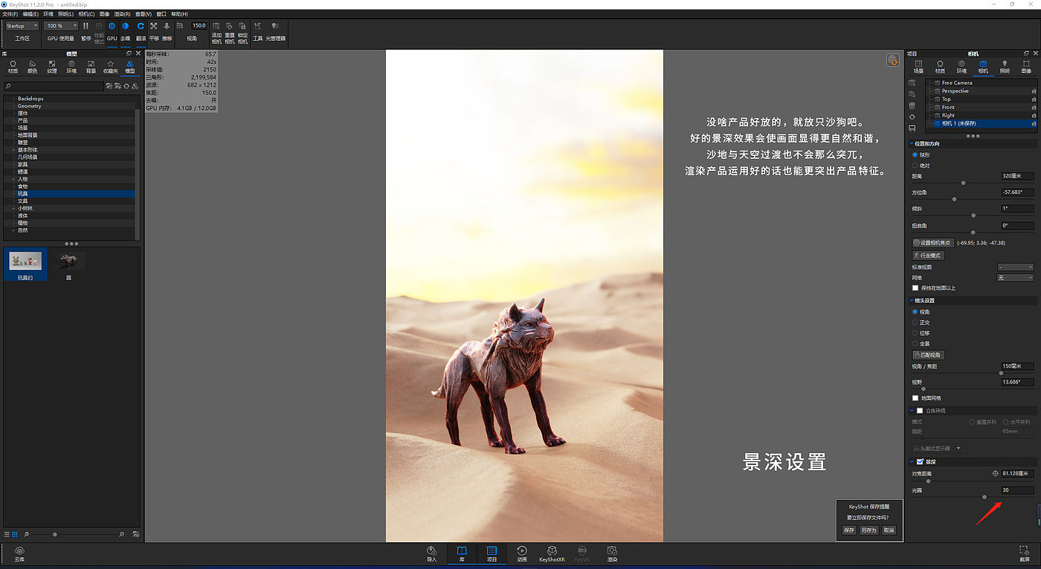1041x569 pixels.
Task: Open the Startup workspace dropdown
Action: 22,26
